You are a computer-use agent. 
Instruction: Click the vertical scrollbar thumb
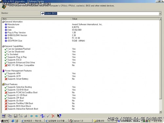[x=160, y=60]
